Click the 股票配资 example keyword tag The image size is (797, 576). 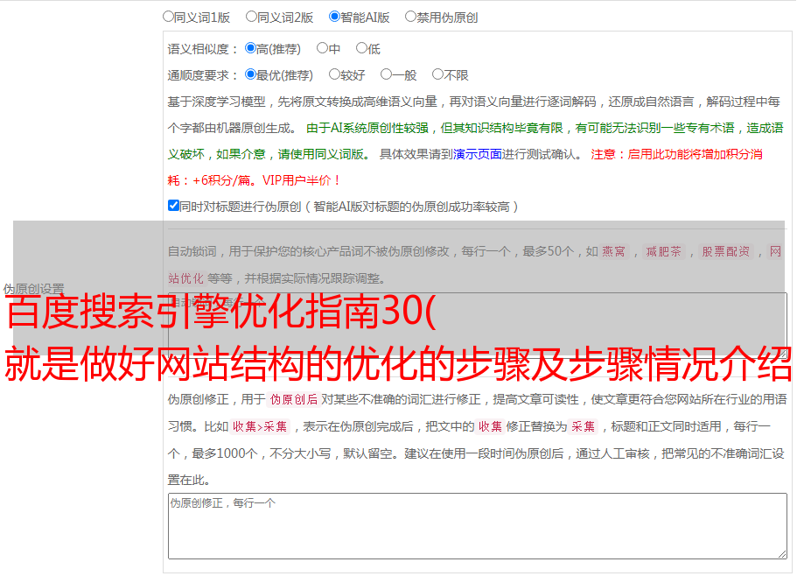[726, 251]
